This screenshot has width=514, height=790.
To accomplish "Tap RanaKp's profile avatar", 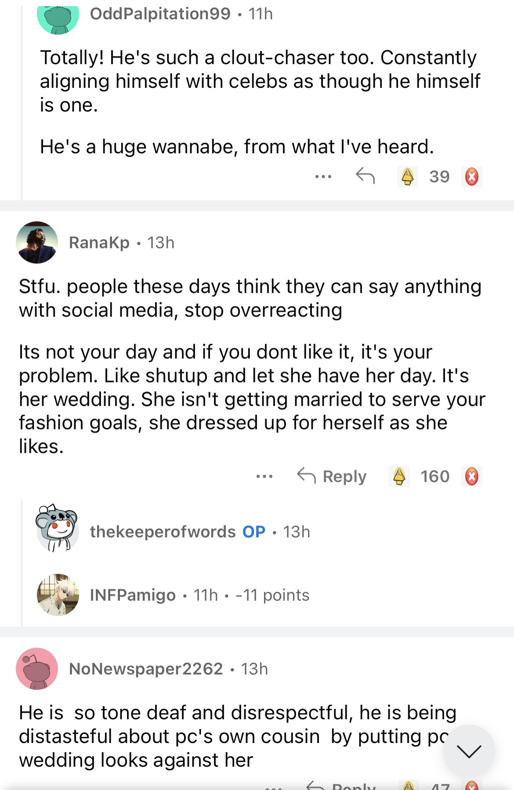I will 37,242.
